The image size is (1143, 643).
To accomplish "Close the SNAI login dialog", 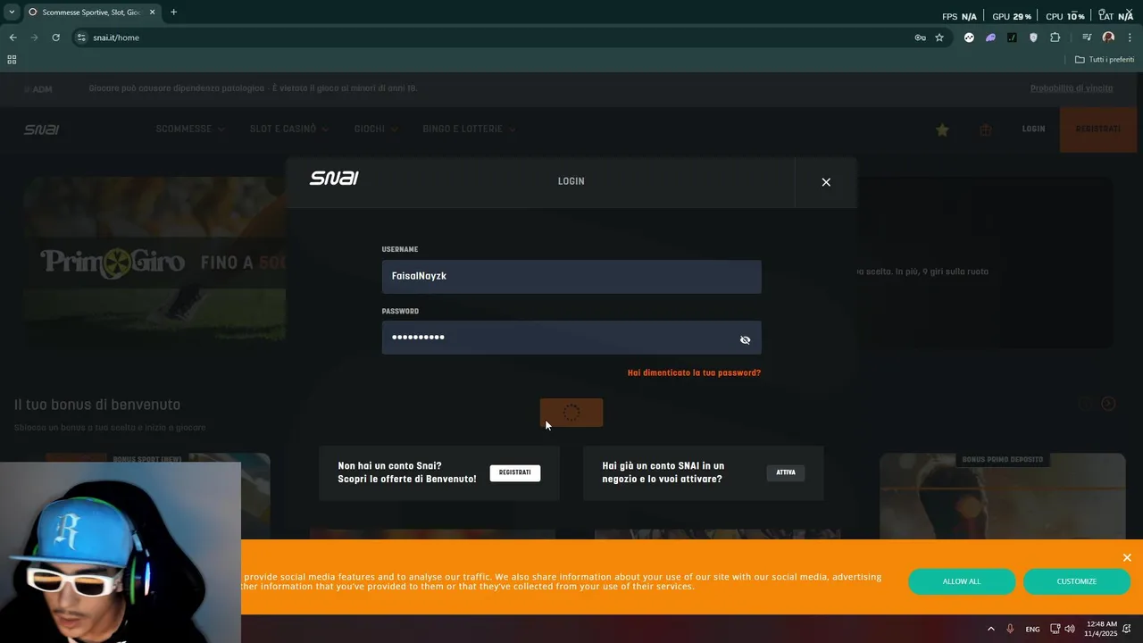I will (x=826, y=182).
